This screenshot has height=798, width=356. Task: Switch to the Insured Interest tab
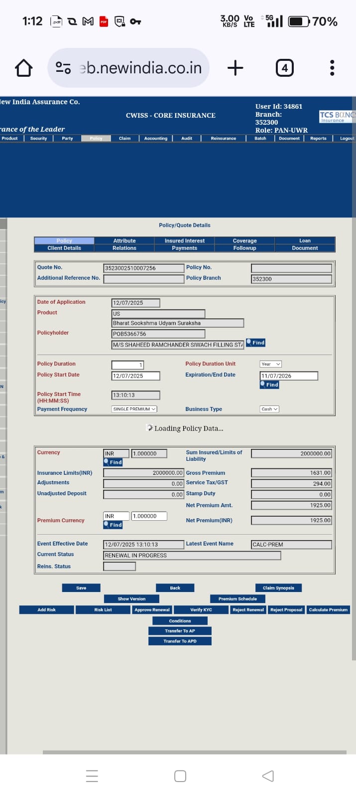coord(185,240)
